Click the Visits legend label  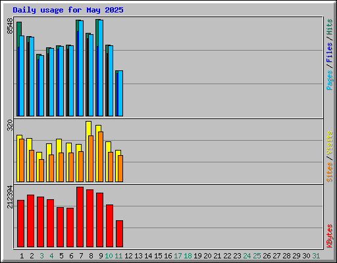329,143
